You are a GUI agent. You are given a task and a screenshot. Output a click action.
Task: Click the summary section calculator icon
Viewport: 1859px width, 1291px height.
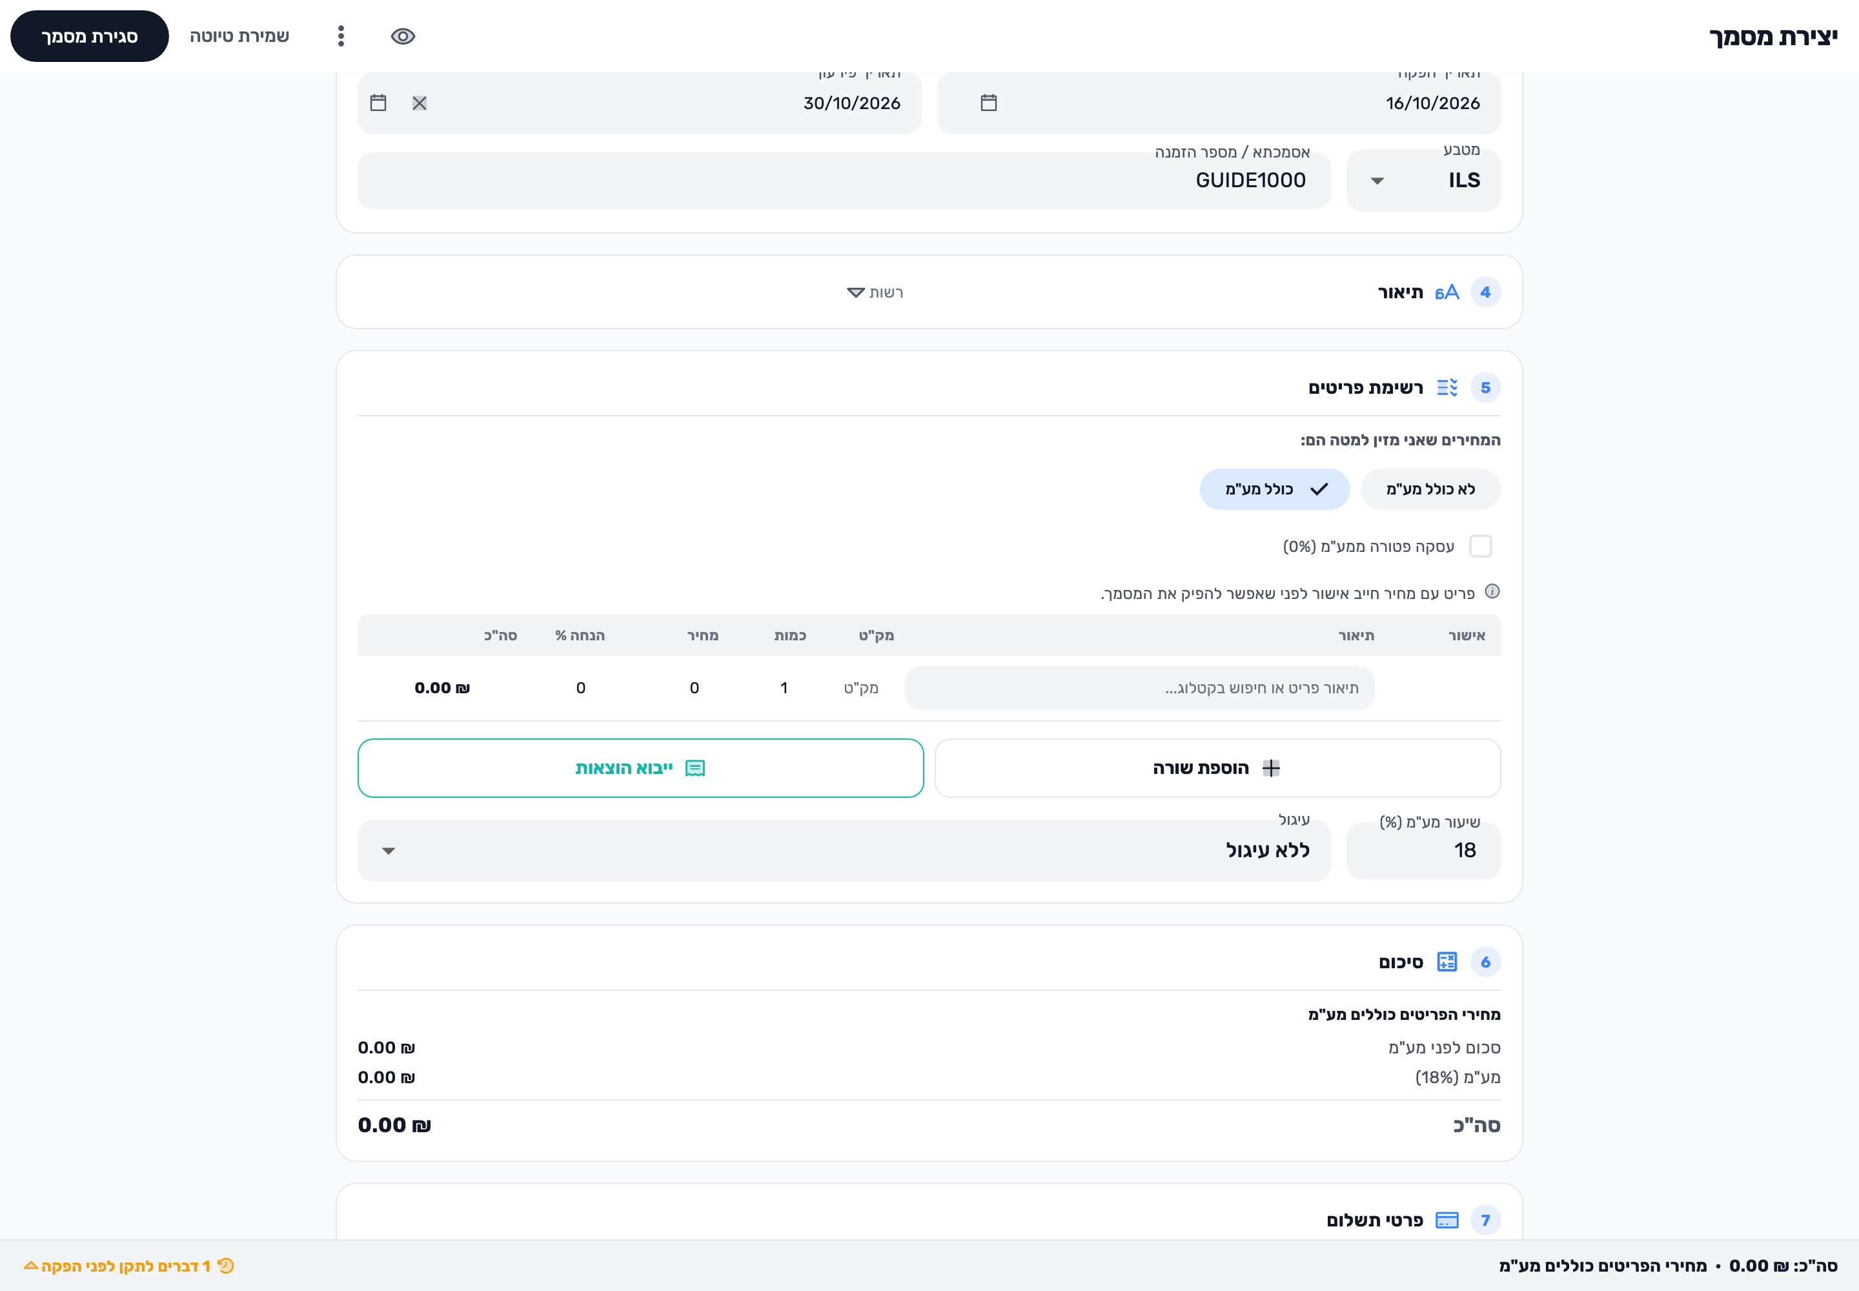tap(1447, 962)
